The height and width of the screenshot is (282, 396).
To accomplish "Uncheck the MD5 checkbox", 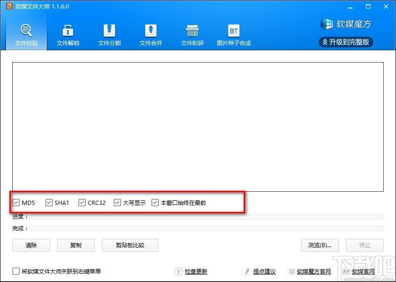I will pos(16,203).
